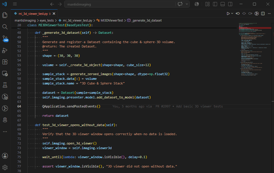This screenshot has width=274, height=173.
Task: Split the editor to the right
Action: pyautogui.click(x=263, y=13)
